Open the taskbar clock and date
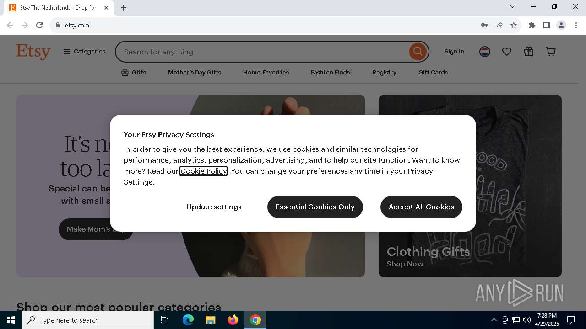The width and height of the screenshot is (586, 329). (547, 320)
